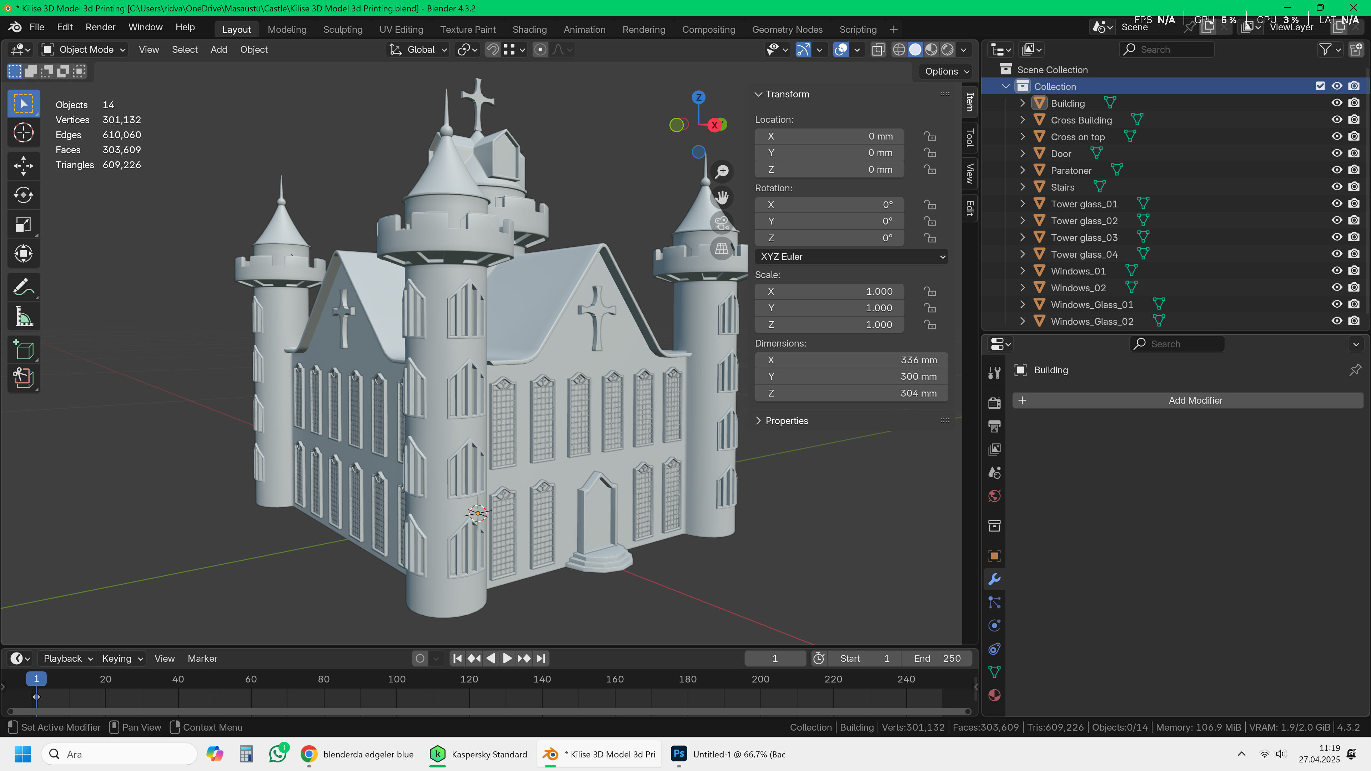Uncheck the Collection exclude checkbox

pos(1320,86)
